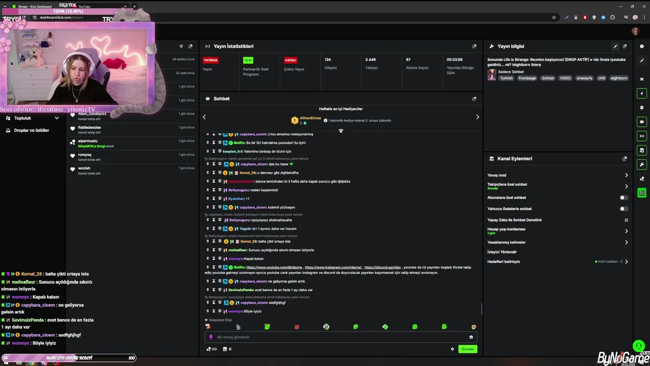Expand Takipçilere özel sohbet settings

626,187
